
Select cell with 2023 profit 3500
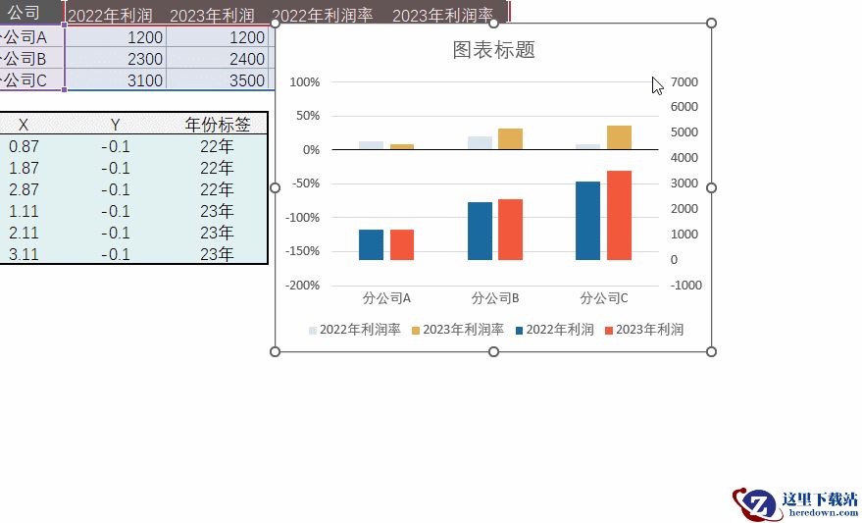coord(217,80)
